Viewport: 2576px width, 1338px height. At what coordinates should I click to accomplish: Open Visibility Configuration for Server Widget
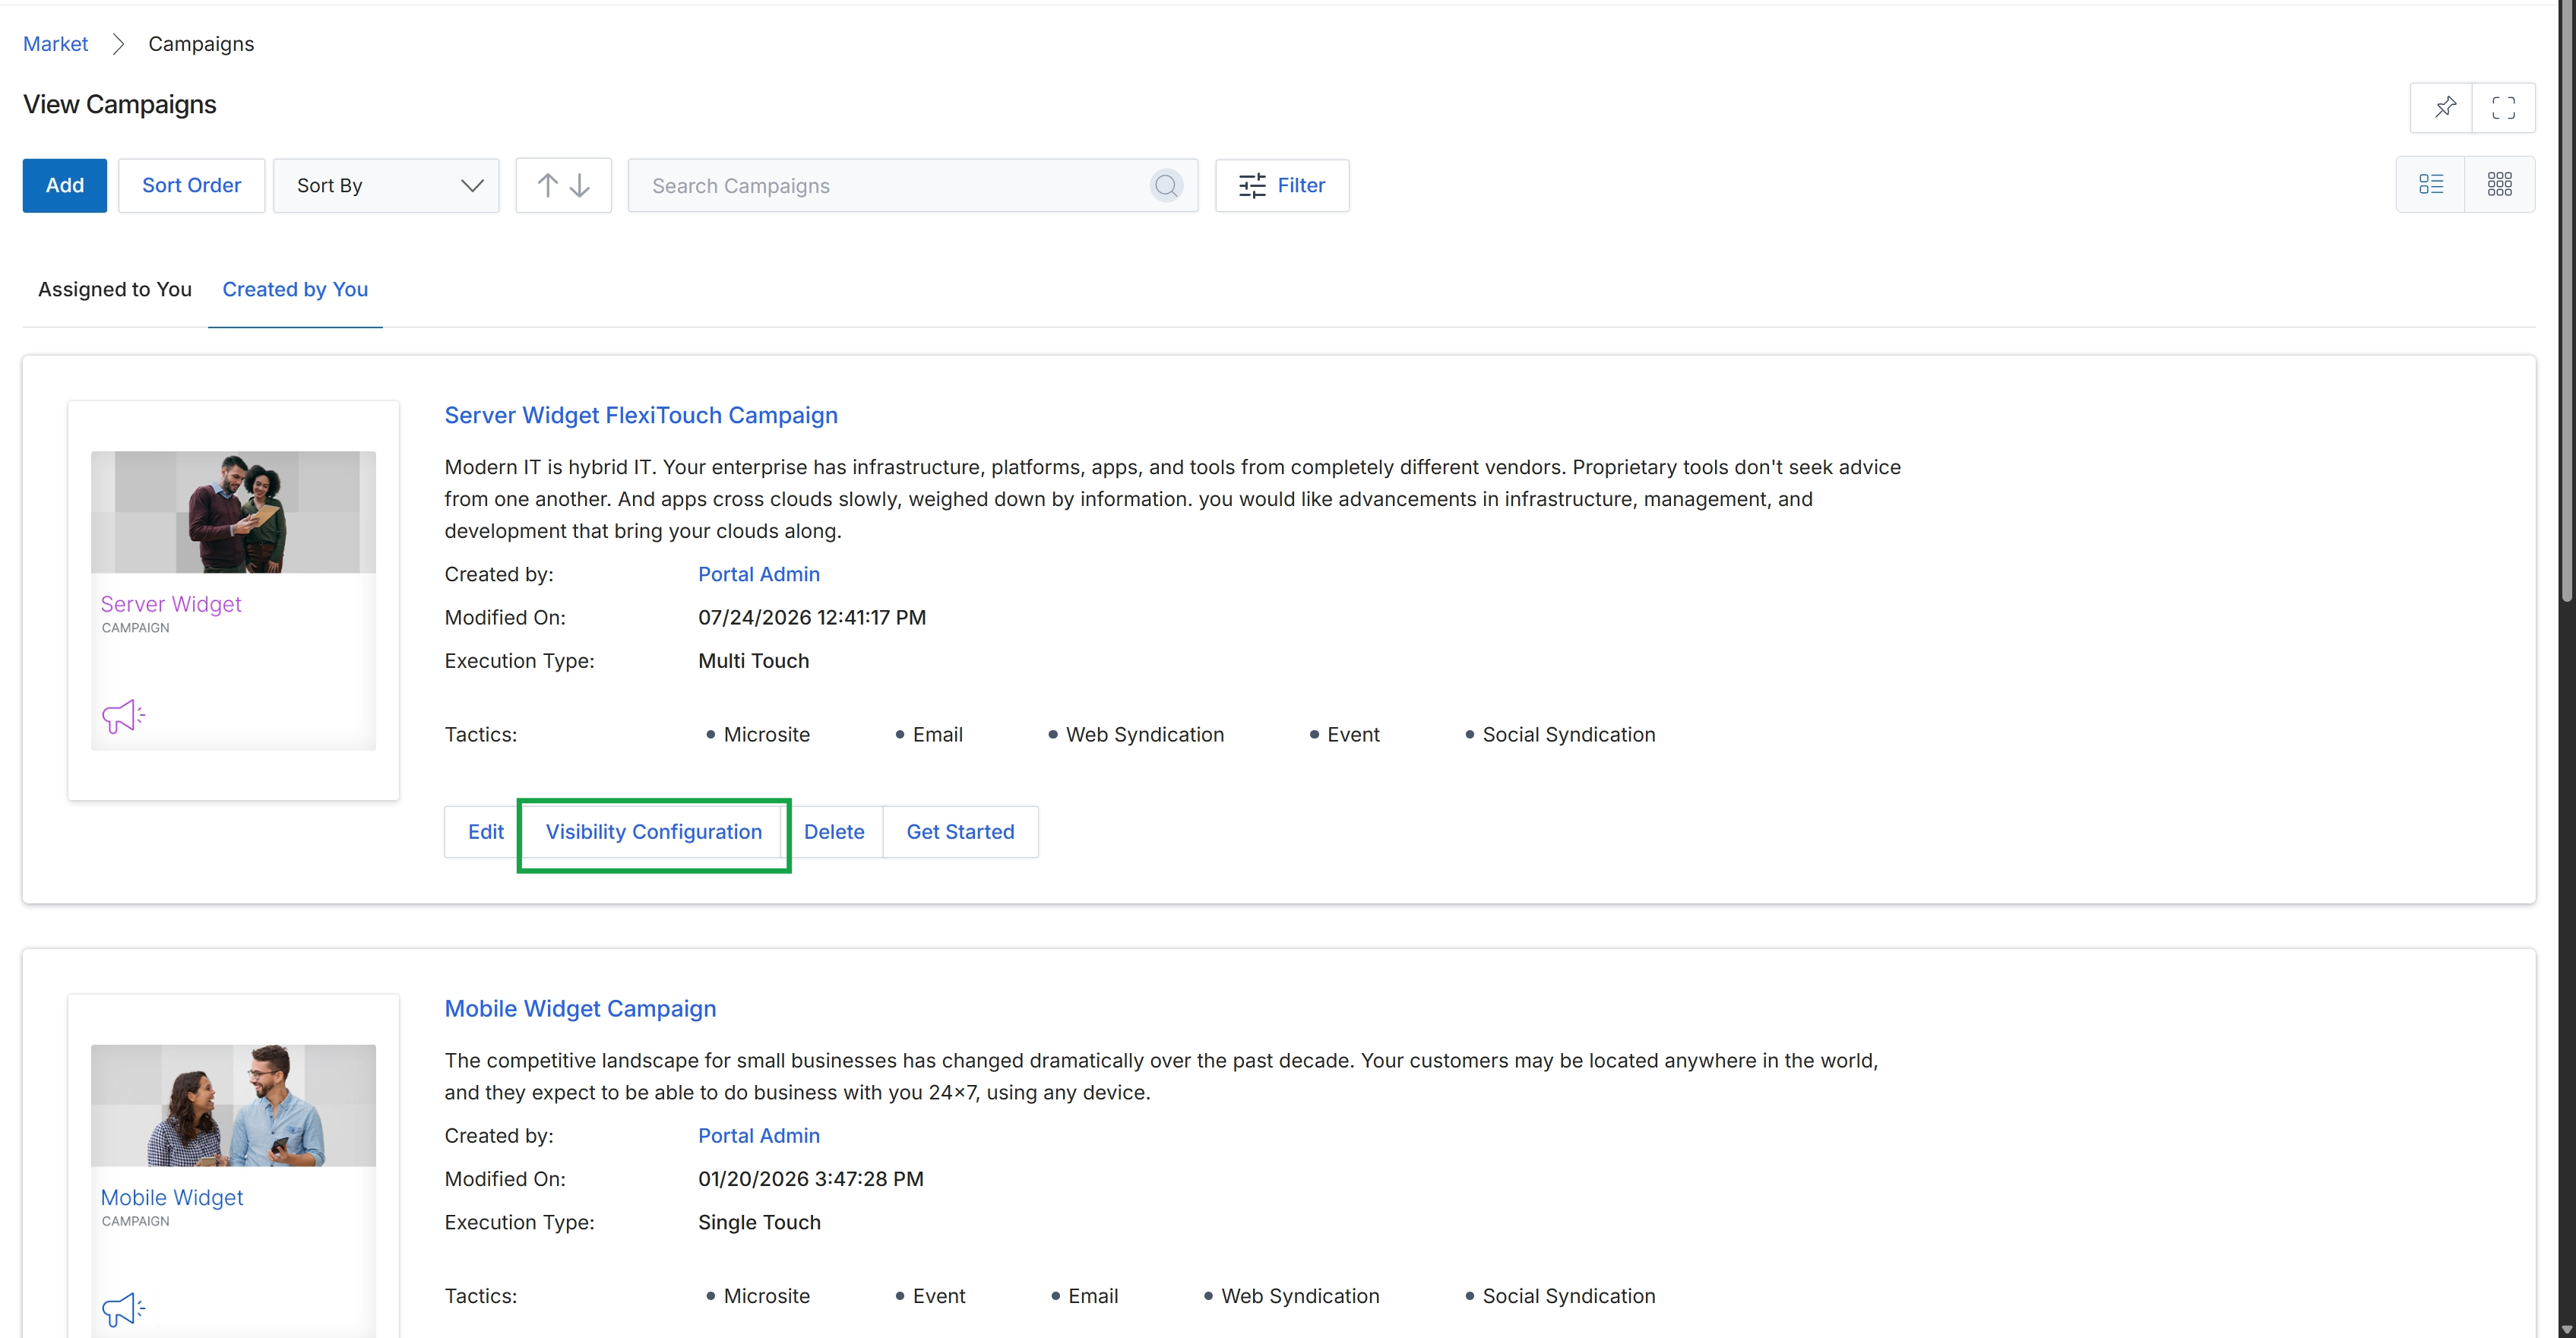(654, 831)
